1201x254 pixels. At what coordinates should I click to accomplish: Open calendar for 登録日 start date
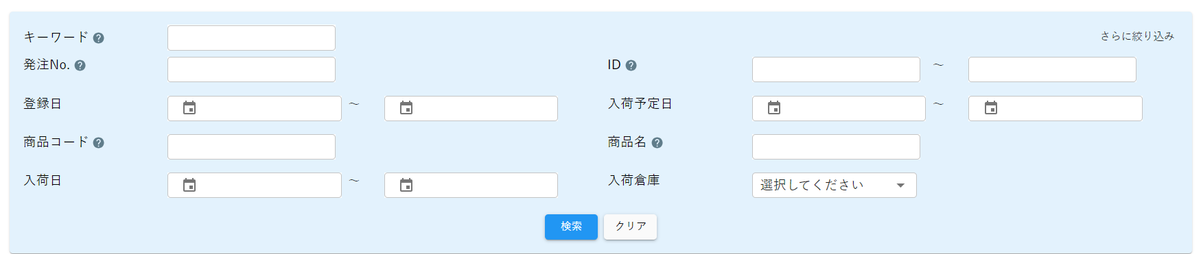click(189, 108)
